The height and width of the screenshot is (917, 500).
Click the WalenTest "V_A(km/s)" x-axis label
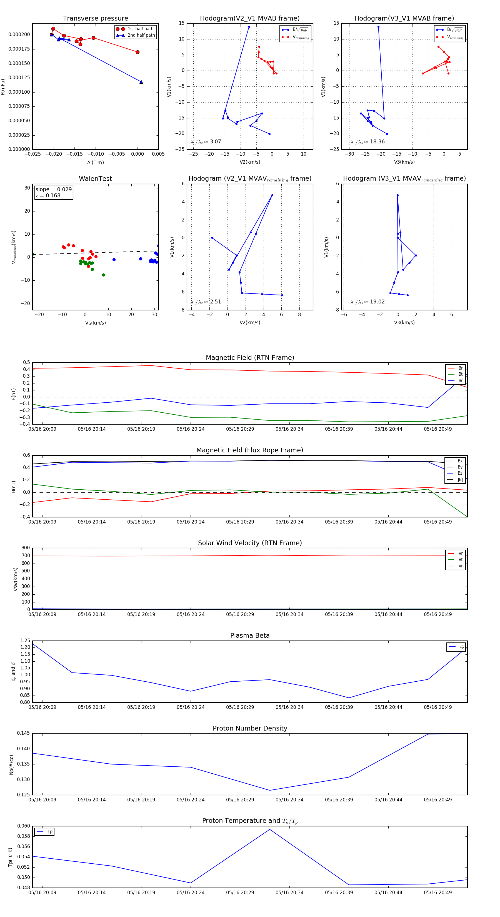point(95,323)
